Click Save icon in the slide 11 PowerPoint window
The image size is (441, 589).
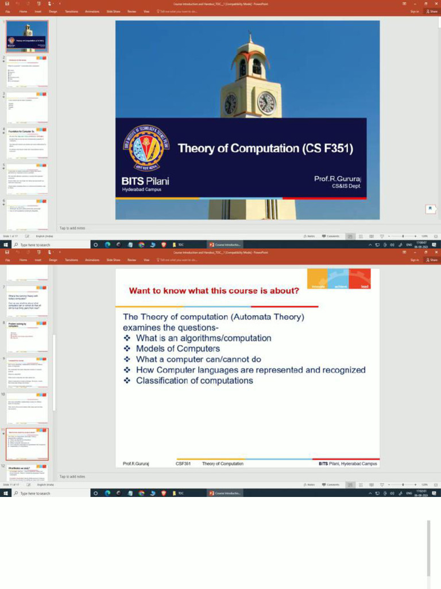pyautogui.click(x=7, y=252)
